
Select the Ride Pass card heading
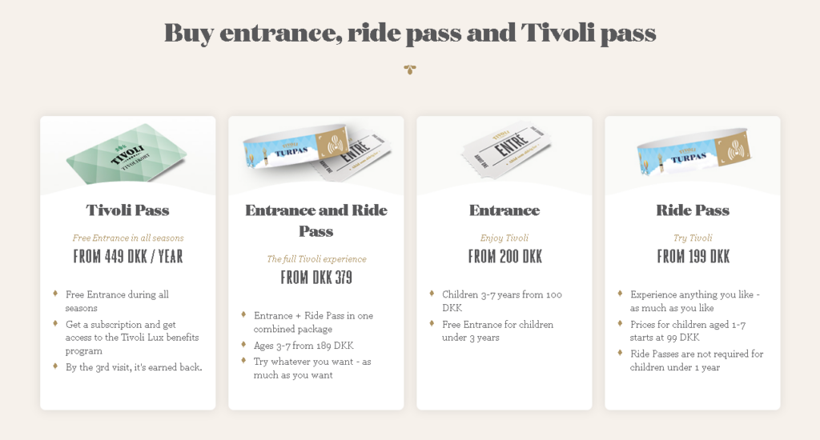[693, 210]
